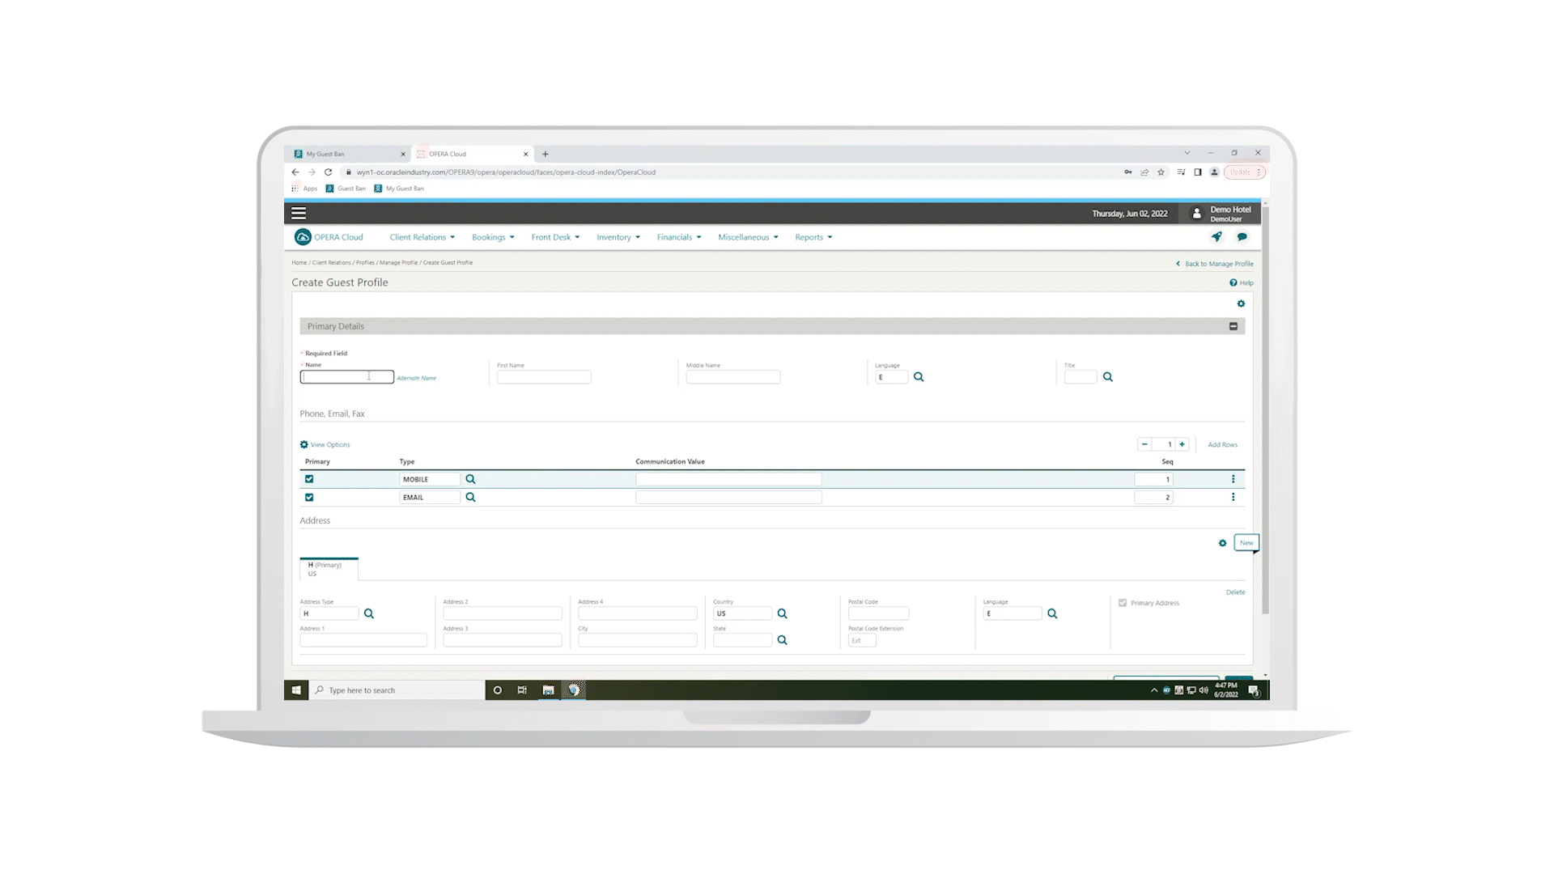Open the EMAIL row vertical ellipsis menu
Viewport: 1554px width, 874px height.
[x=1233, y=498]
